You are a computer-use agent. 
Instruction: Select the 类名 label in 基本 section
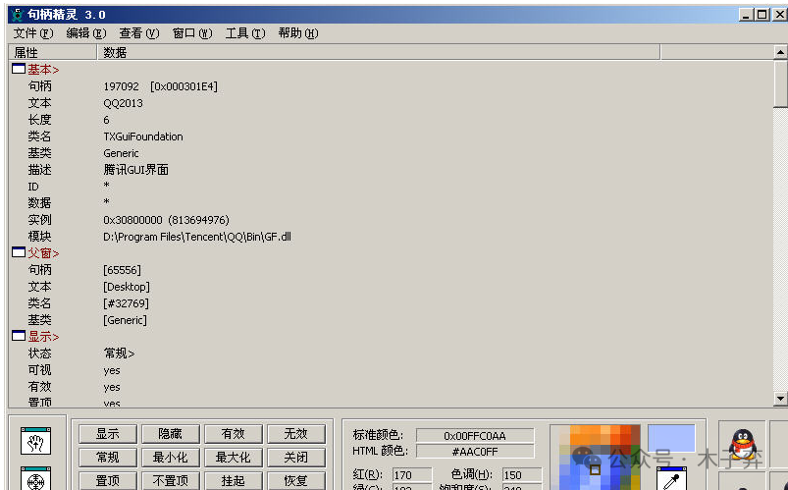[39, 136]
